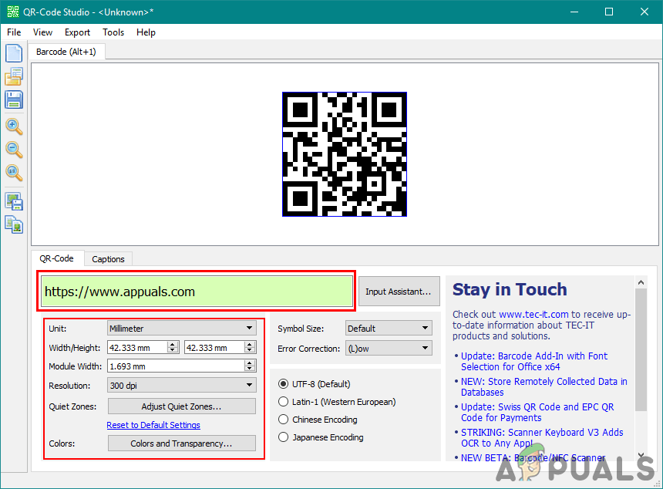Open Store Remotely Collected Data news link
This screenshot has height=489, width=663.
point(544,386)
